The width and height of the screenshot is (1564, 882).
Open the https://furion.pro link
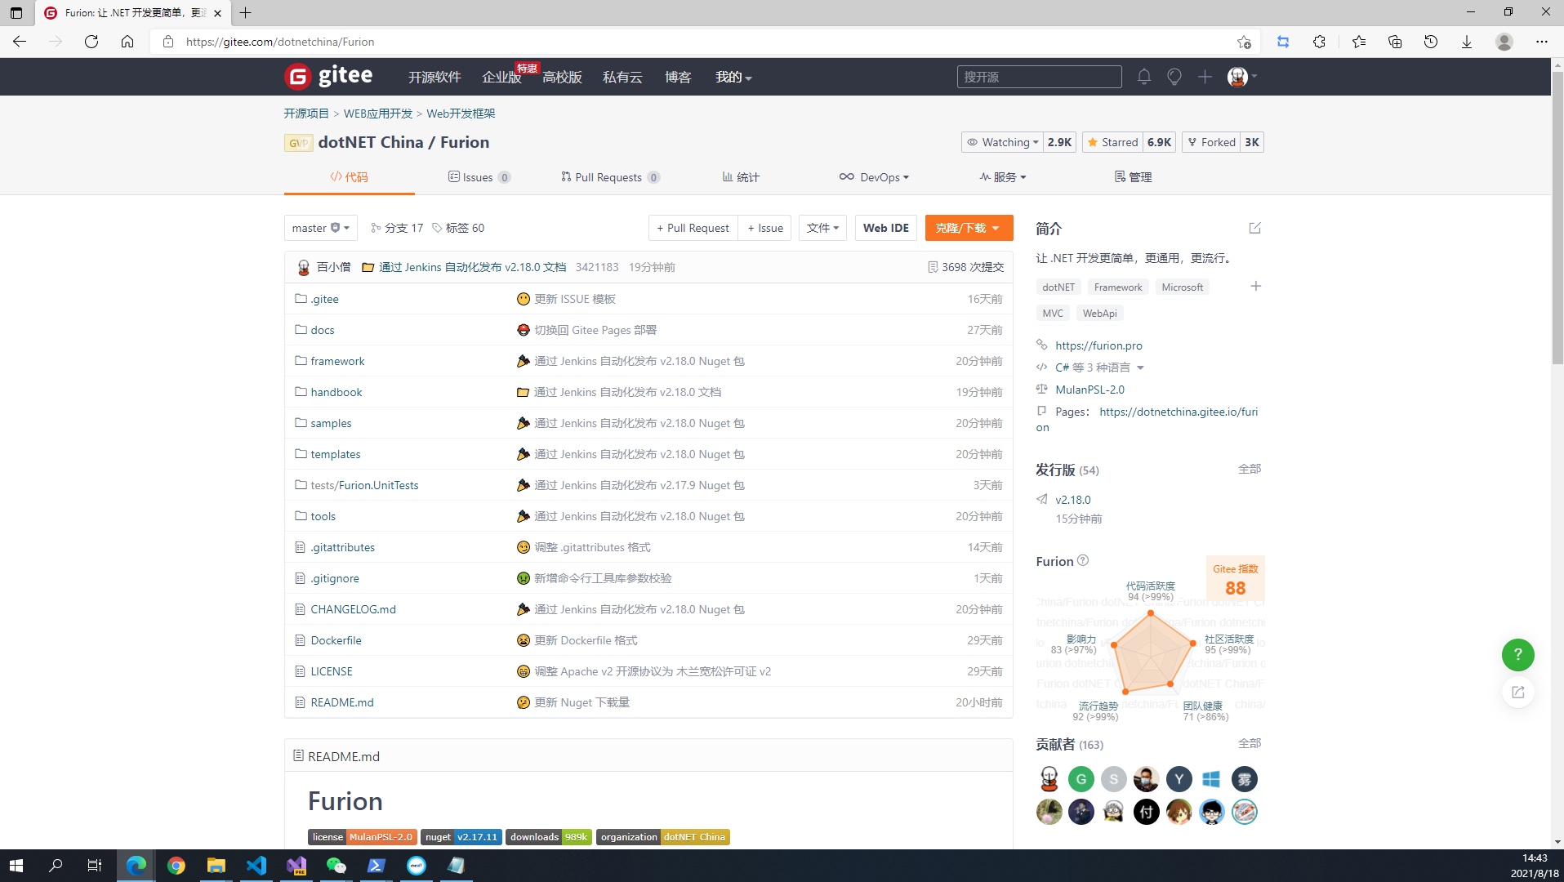click(x=1098, y=345)
